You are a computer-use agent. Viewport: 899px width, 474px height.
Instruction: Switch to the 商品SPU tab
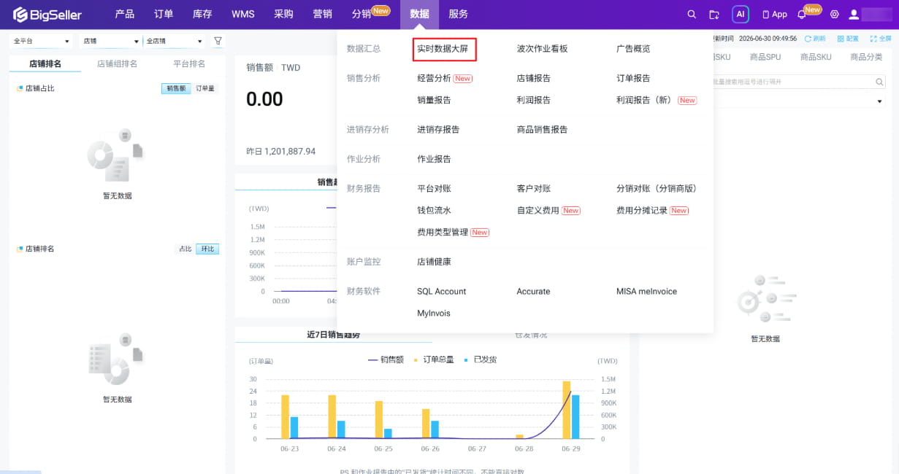(x=765, y=57)
